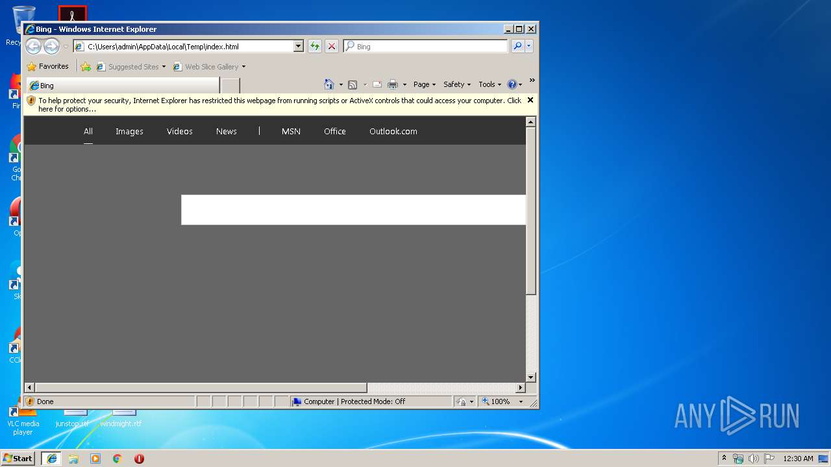Click the 12:30 AM system clock

798,459
